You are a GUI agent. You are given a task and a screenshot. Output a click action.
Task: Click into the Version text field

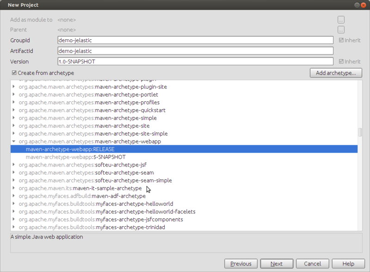tap(195, 62)
